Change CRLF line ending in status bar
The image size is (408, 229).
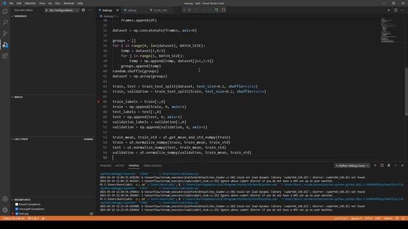378,218
